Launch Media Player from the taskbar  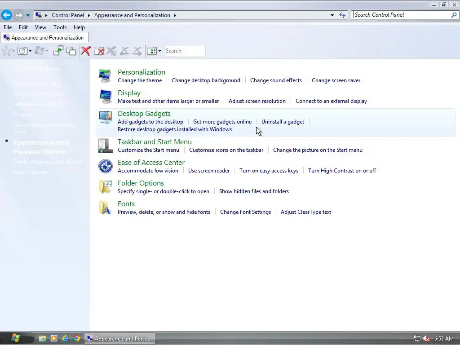54,339
